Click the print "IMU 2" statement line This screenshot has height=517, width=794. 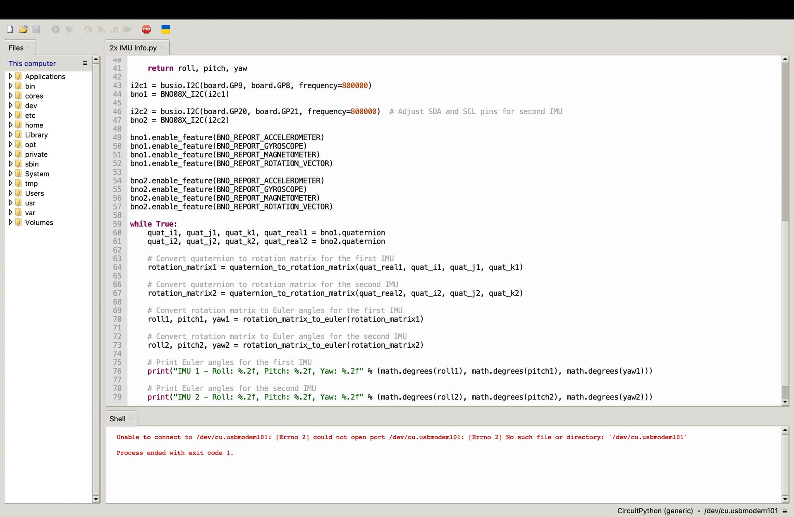tap(400, 397)
